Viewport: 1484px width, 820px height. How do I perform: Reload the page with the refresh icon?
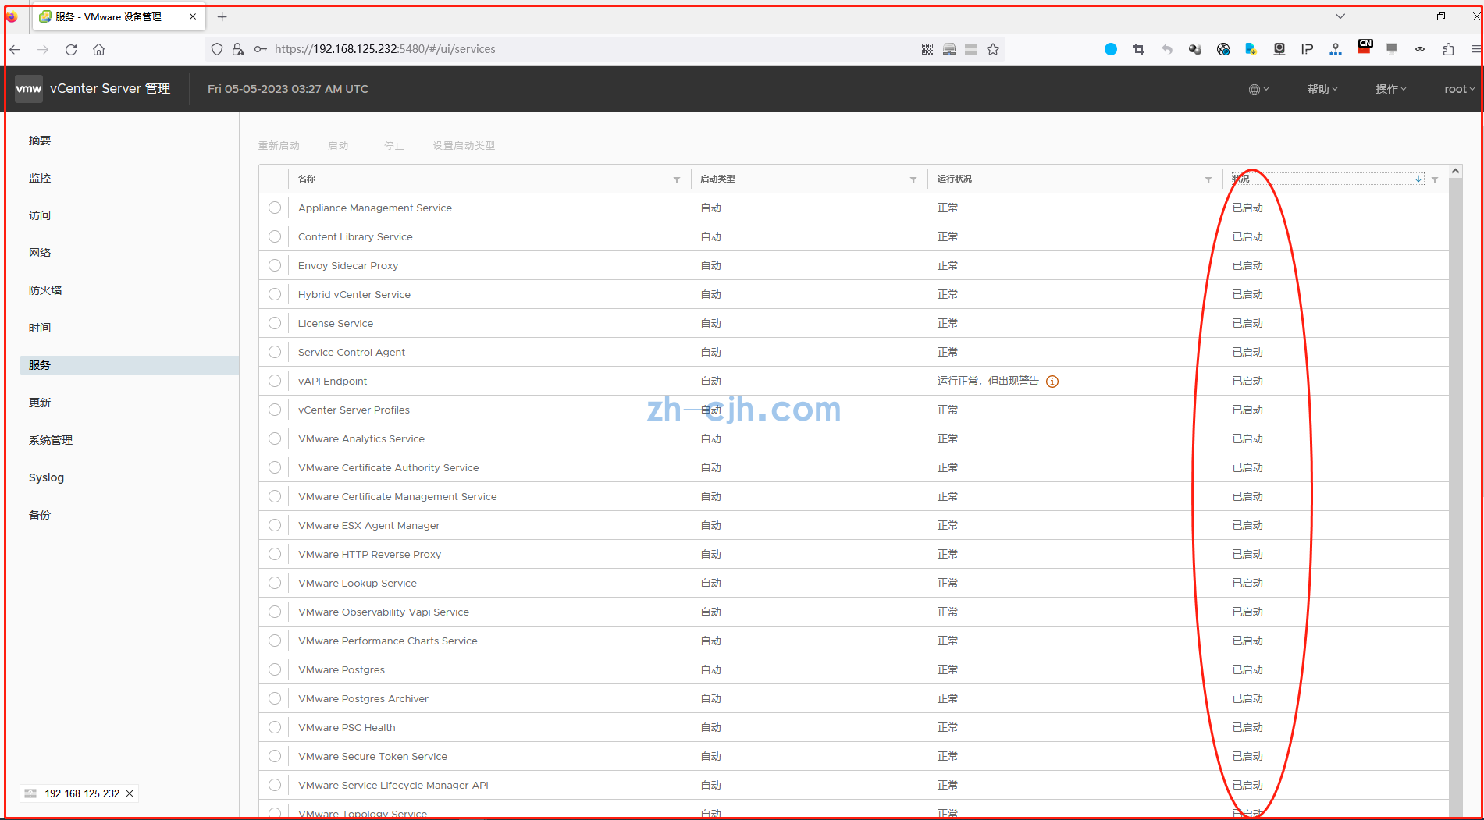(x=71, y=49)
